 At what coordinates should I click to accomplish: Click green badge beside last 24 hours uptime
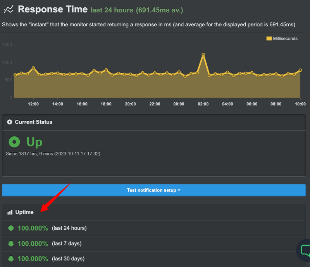click(11, 228)
